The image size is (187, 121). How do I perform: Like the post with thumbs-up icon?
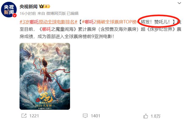(x=146, y=116)
